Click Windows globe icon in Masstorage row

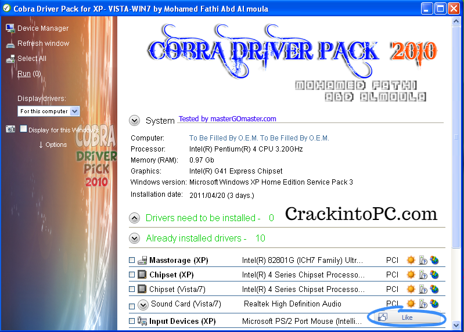pos(434,260)
